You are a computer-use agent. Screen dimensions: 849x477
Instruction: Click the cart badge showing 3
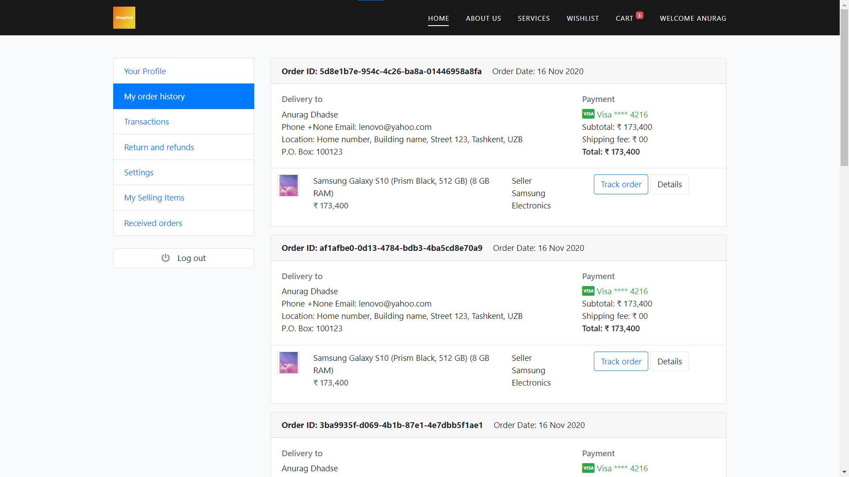tap(639, 15)
